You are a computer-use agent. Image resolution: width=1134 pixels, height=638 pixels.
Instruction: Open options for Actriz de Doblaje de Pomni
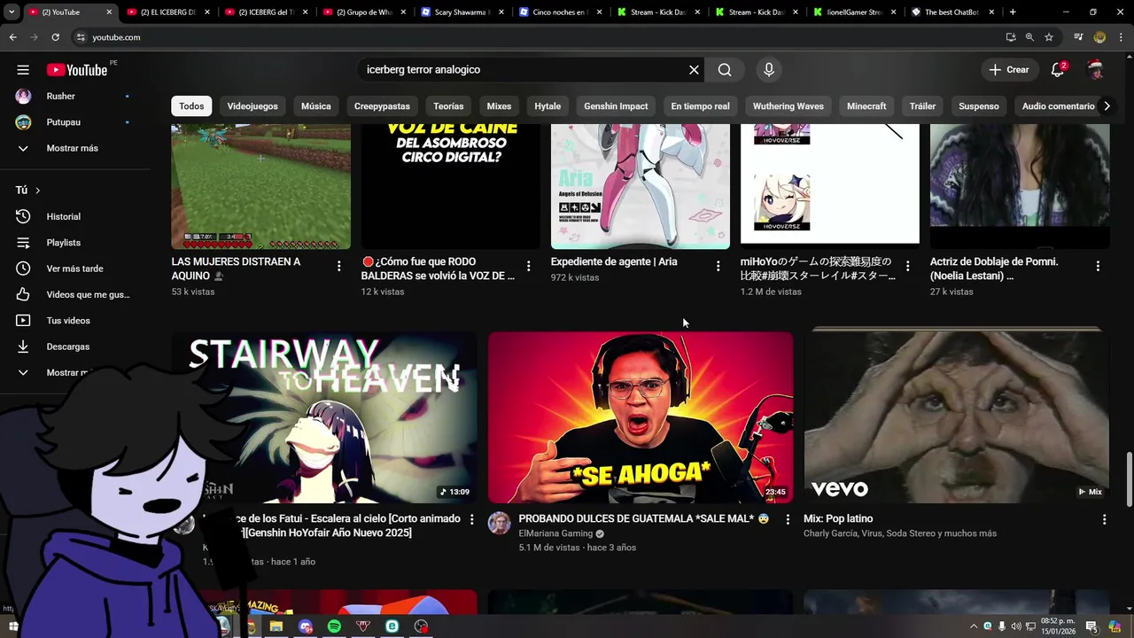click(1098, 266)
